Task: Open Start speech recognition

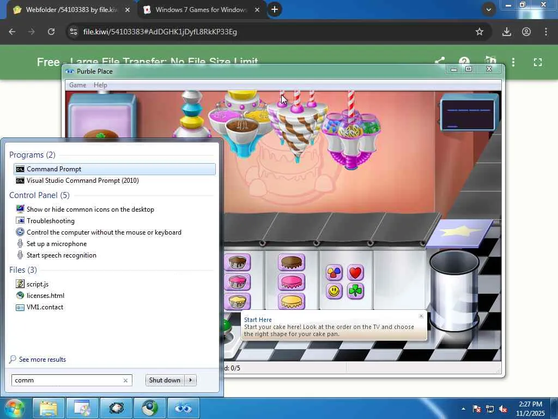Action: click(114, 255)
